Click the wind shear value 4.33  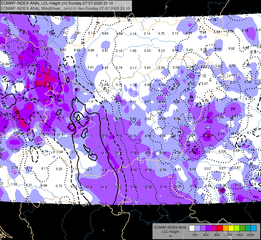[x=222, y=151]
